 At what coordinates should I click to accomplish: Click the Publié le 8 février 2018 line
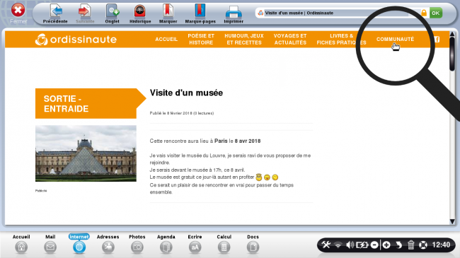[182, 113]
